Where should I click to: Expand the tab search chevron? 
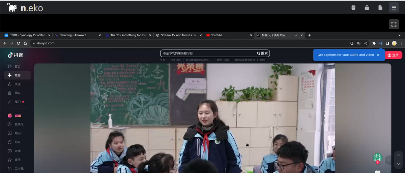(x=399, y=35)
